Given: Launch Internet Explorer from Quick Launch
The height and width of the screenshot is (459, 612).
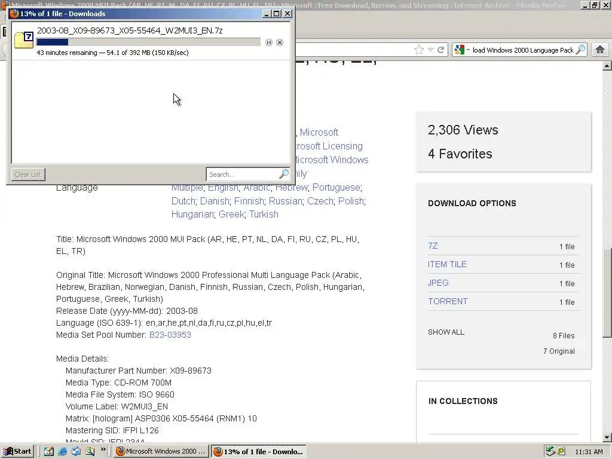Looking at the screenshot, I should pyautogui.click(x=62, y=451).
